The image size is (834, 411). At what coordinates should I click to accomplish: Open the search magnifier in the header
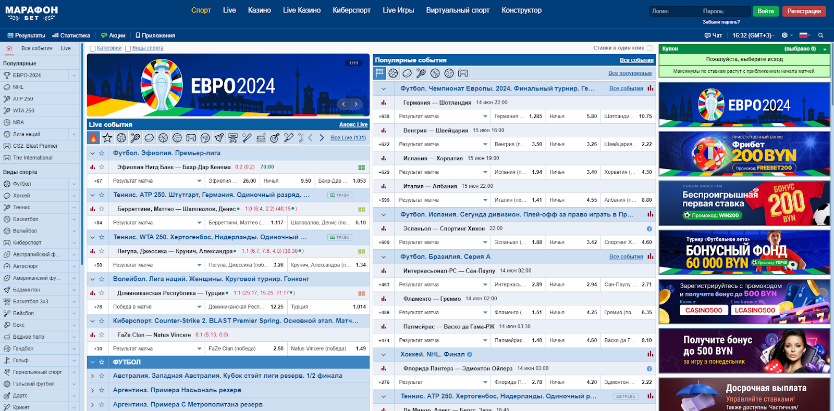(821, 35)
